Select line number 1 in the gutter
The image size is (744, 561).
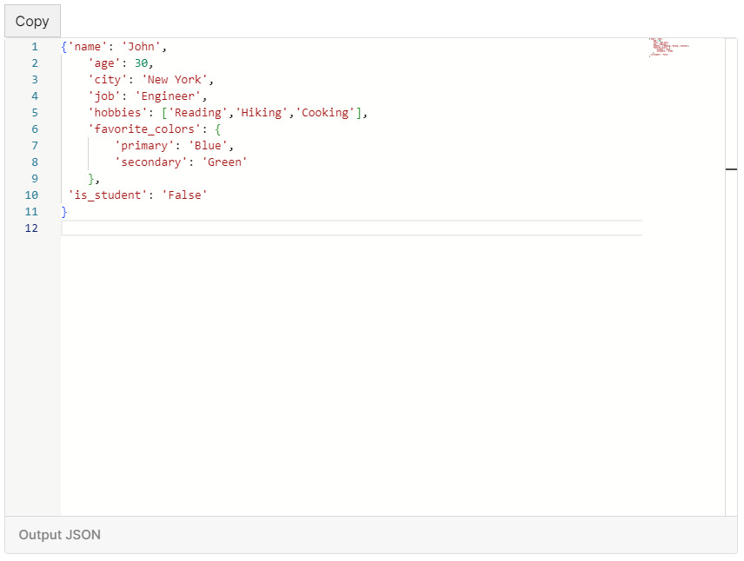click(34, 46)
